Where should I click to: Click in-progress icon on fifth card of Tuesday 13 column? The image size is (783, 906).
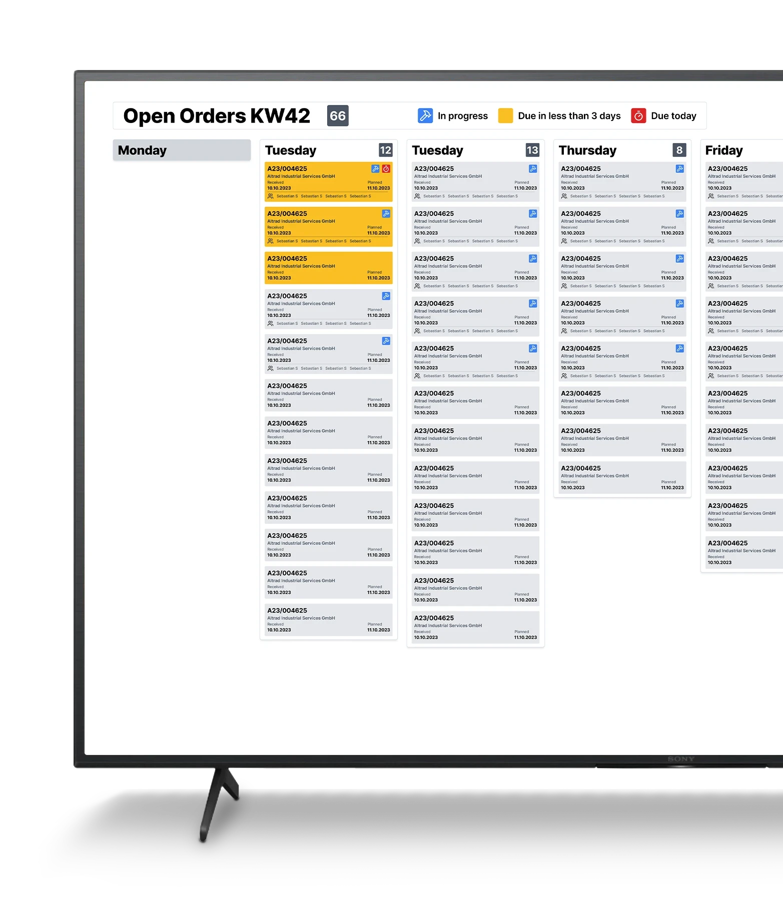tap(533, 348)
